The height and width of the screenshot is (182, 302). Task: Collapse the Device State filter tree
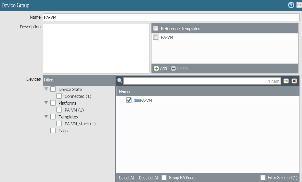46,89
